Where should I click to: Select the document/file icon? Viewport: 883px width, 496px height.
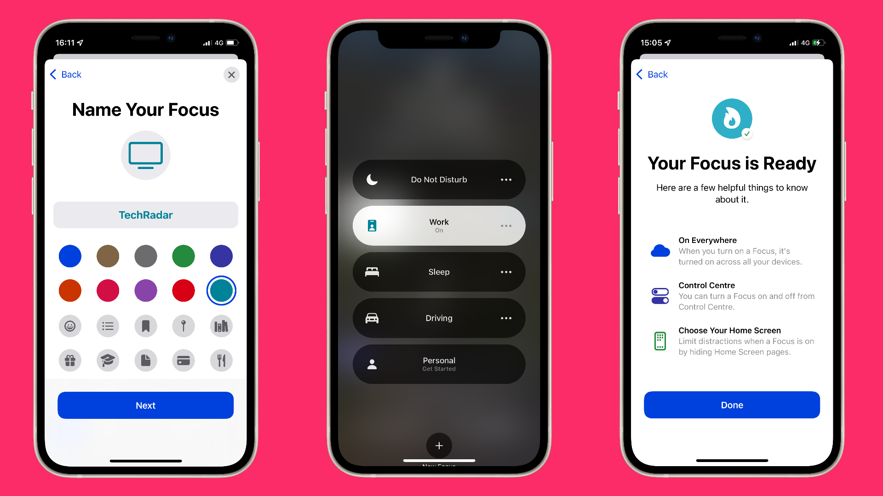click(x=145, y=360)
